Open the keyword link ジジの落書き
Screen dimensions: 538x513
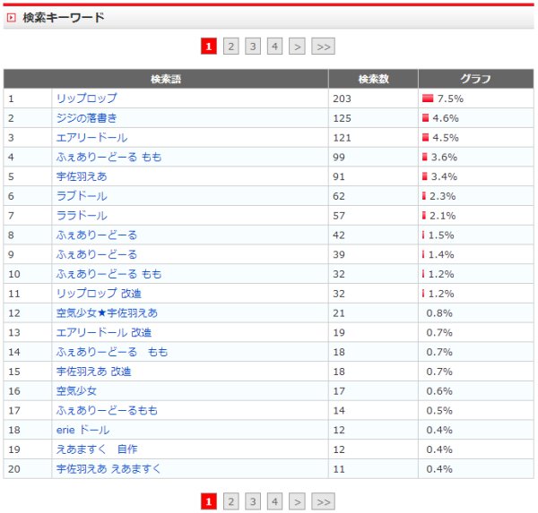[86, 118]
